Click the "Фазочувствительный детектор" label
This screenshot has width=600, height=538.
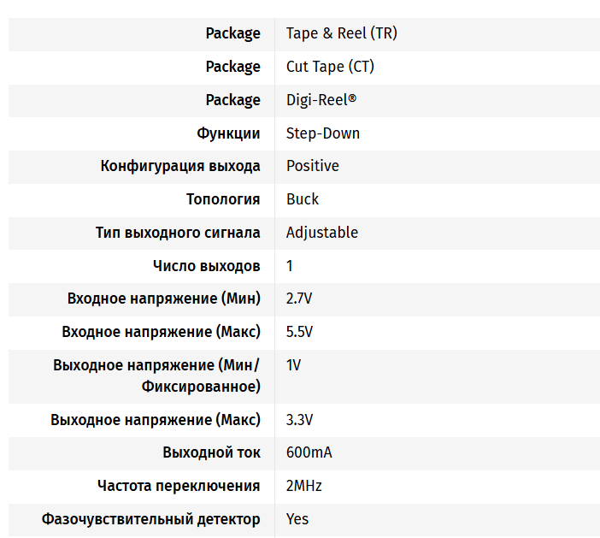pyautogui.click(x=151, y=519)
